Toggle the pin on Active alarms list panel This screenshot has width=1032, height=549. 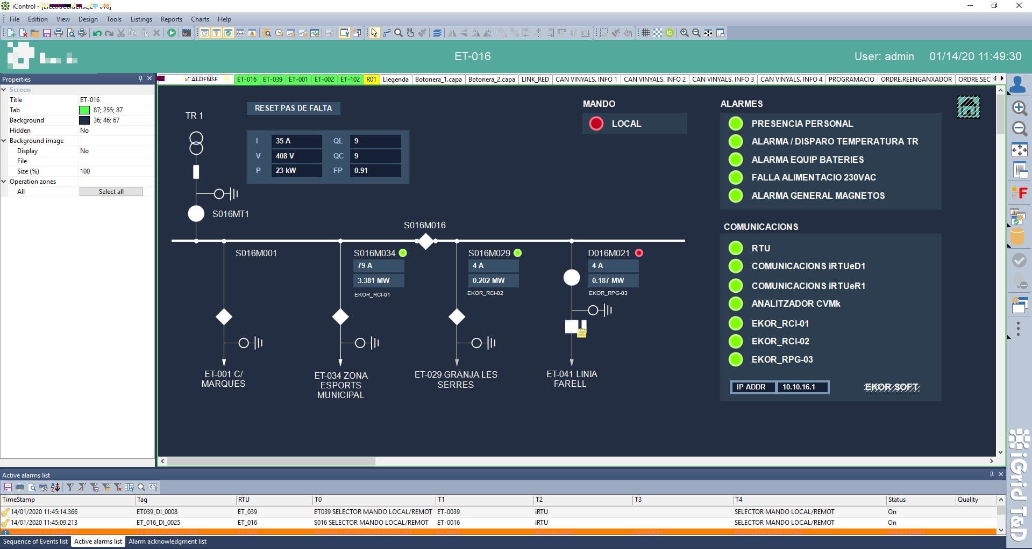[x=992, y=475]
